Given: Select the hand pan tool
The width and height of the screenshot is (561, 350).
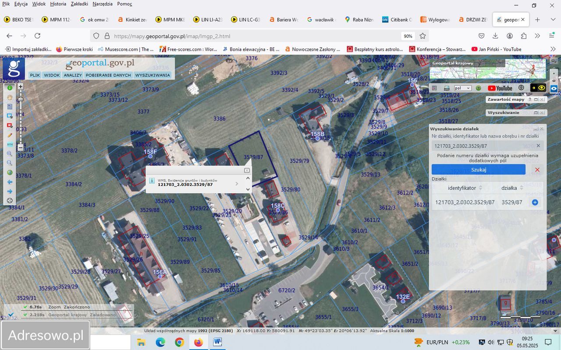Looking at the screenshot, I should (10, 97).
